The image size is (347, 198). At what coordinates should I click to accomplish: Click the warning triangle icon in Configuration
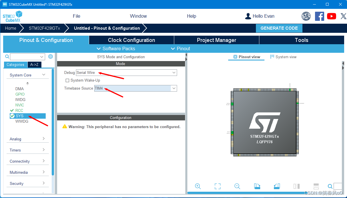(65, 126)
